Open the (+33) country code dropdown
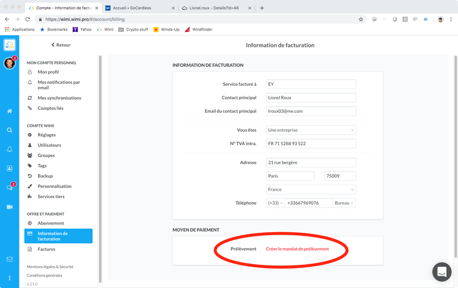 tap(275, 203)
